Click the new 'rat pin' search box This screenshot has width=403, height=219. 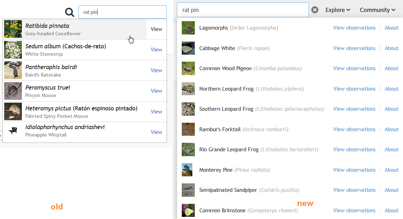click(242, 10)
